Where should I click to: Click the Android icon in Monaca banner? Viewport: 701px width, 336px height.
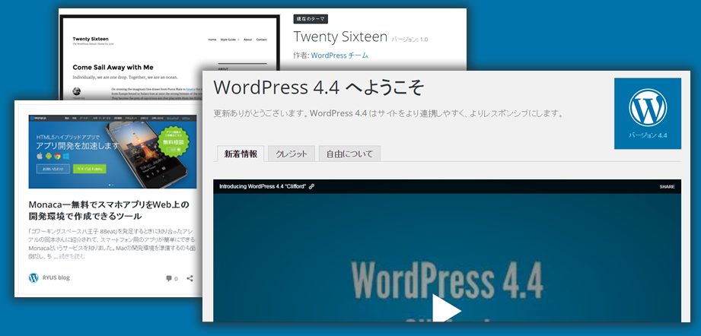pos(48,156)
